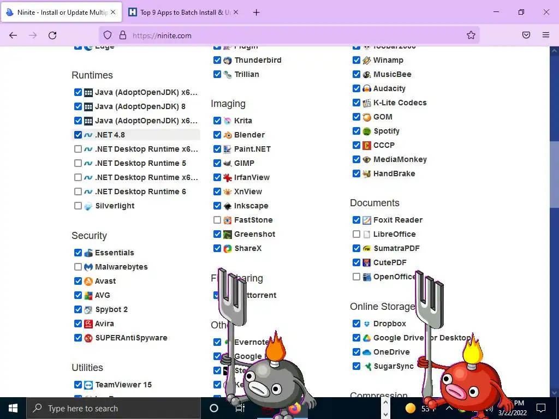Check the Malwarebytes checkbox

78,266
